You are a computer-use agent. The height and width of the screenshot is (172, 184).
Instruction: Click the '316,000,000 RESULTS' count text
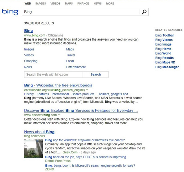pyautogui.click(x=39, y=23)
